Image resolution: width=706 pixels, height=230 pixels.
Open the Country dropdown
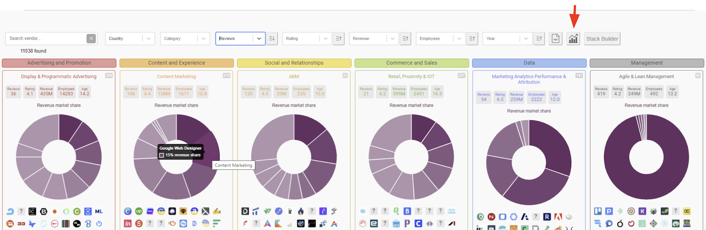tap(129, 39)
